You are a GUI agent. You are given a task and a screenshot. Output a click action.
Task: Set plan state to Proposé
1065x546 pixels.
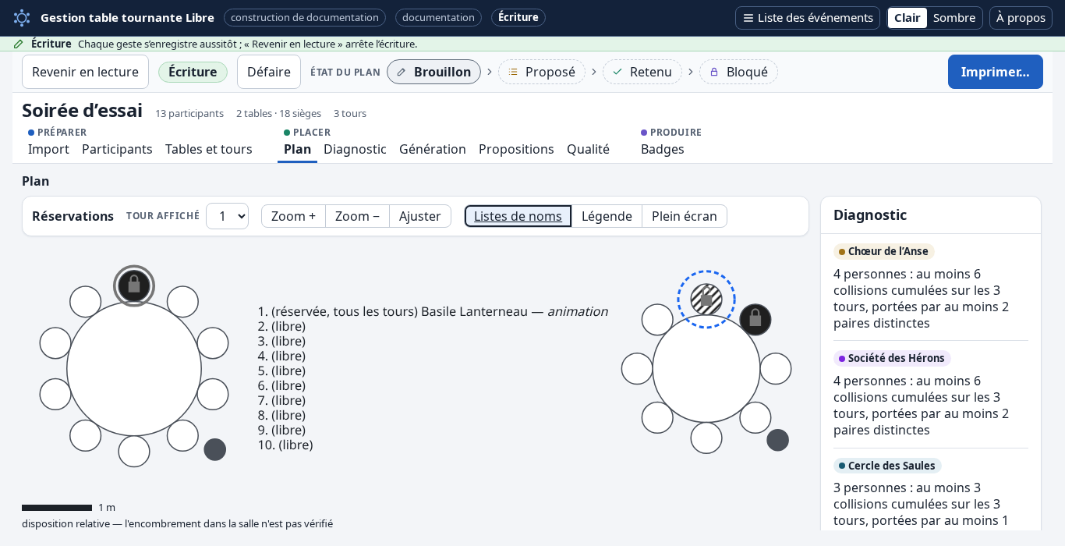pos(542,72)
